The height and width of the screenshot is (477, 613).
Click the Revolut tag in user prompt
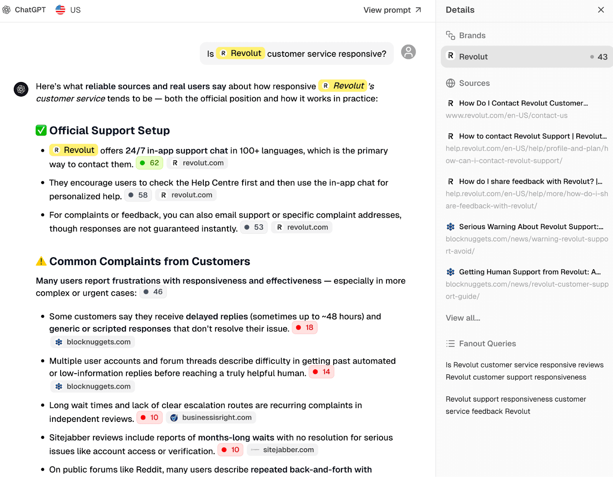pyautogui.click(x=241, y=53)
